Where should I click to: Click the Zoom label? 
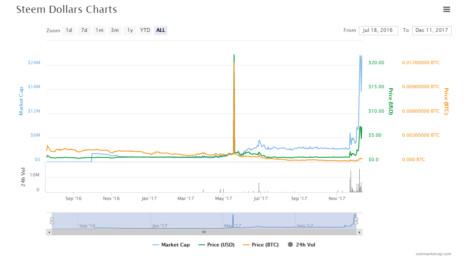tap(53, 31)
